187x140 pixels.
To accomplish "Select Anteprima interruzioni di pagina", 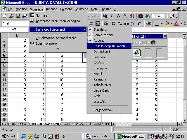I will (58, 21).
